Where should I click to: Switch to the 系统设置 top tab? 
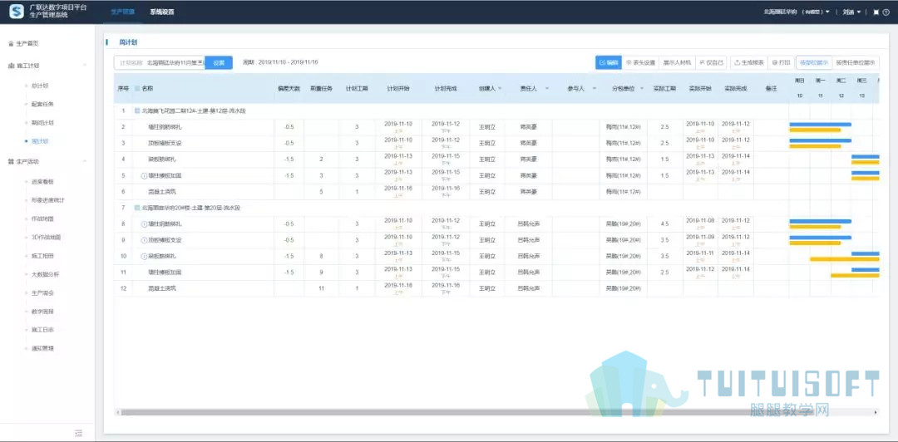162,12
